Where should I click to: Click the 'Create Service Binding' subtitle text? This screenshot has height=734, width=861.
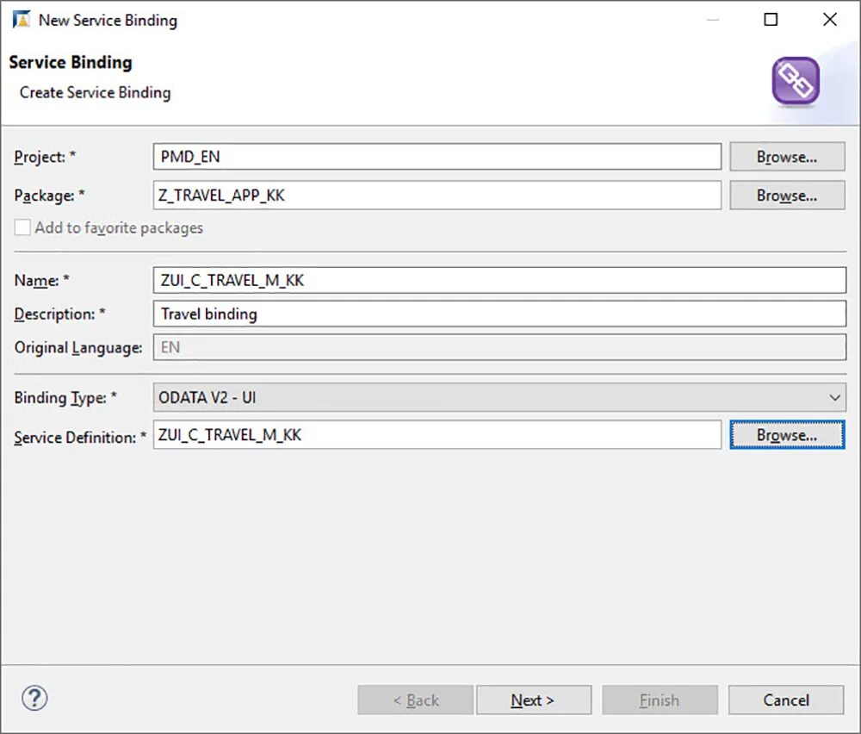coord(95,92)
